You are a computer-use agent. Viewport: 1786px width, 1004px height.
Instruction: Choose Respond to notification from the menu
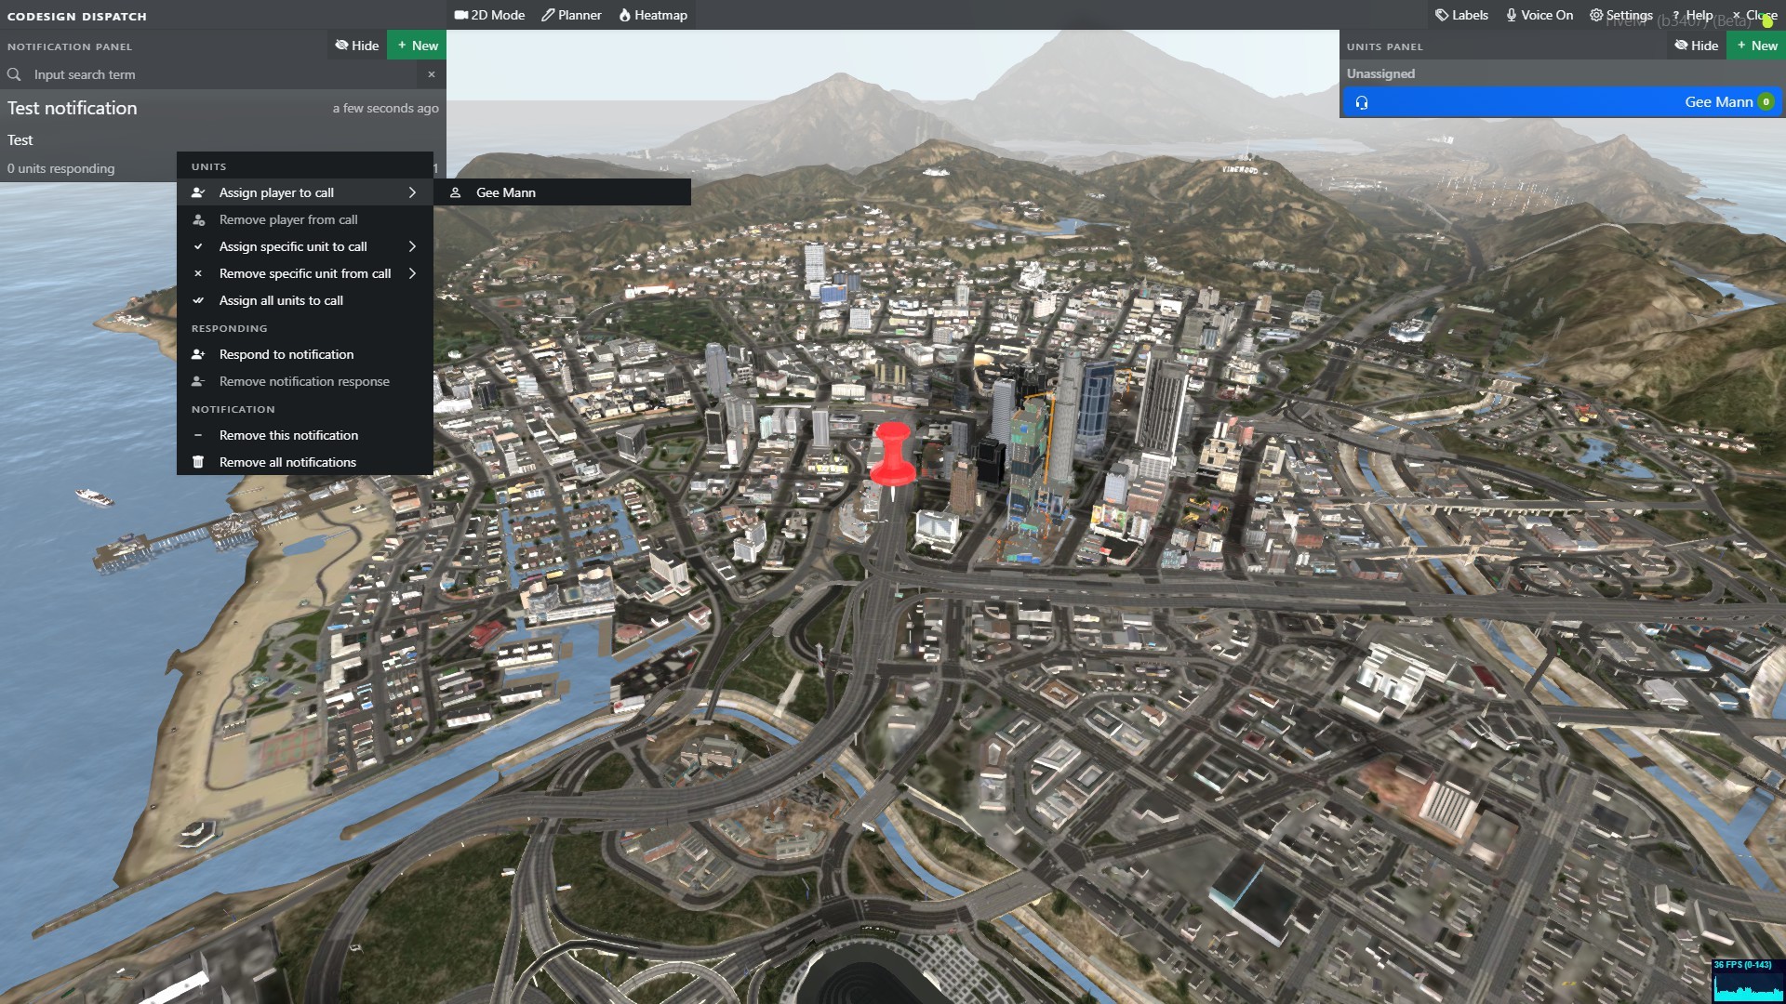point(286,354)
